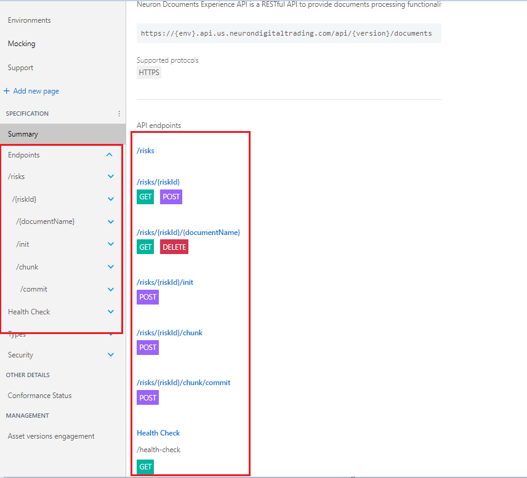Expand the /commit sidebar chevron
Image resolution: width=527 pixels, height=478 pixels.
111,289
